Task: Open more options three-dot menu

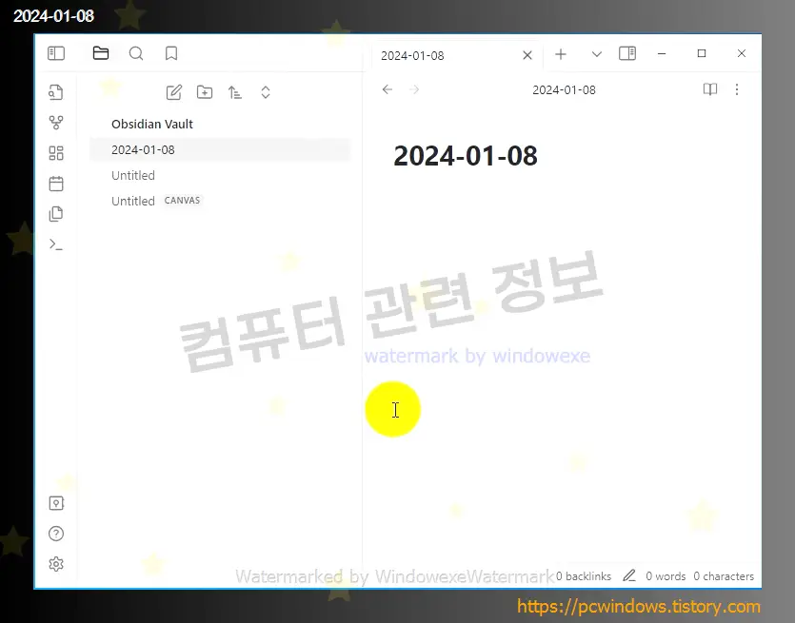Action: point(737,89)
